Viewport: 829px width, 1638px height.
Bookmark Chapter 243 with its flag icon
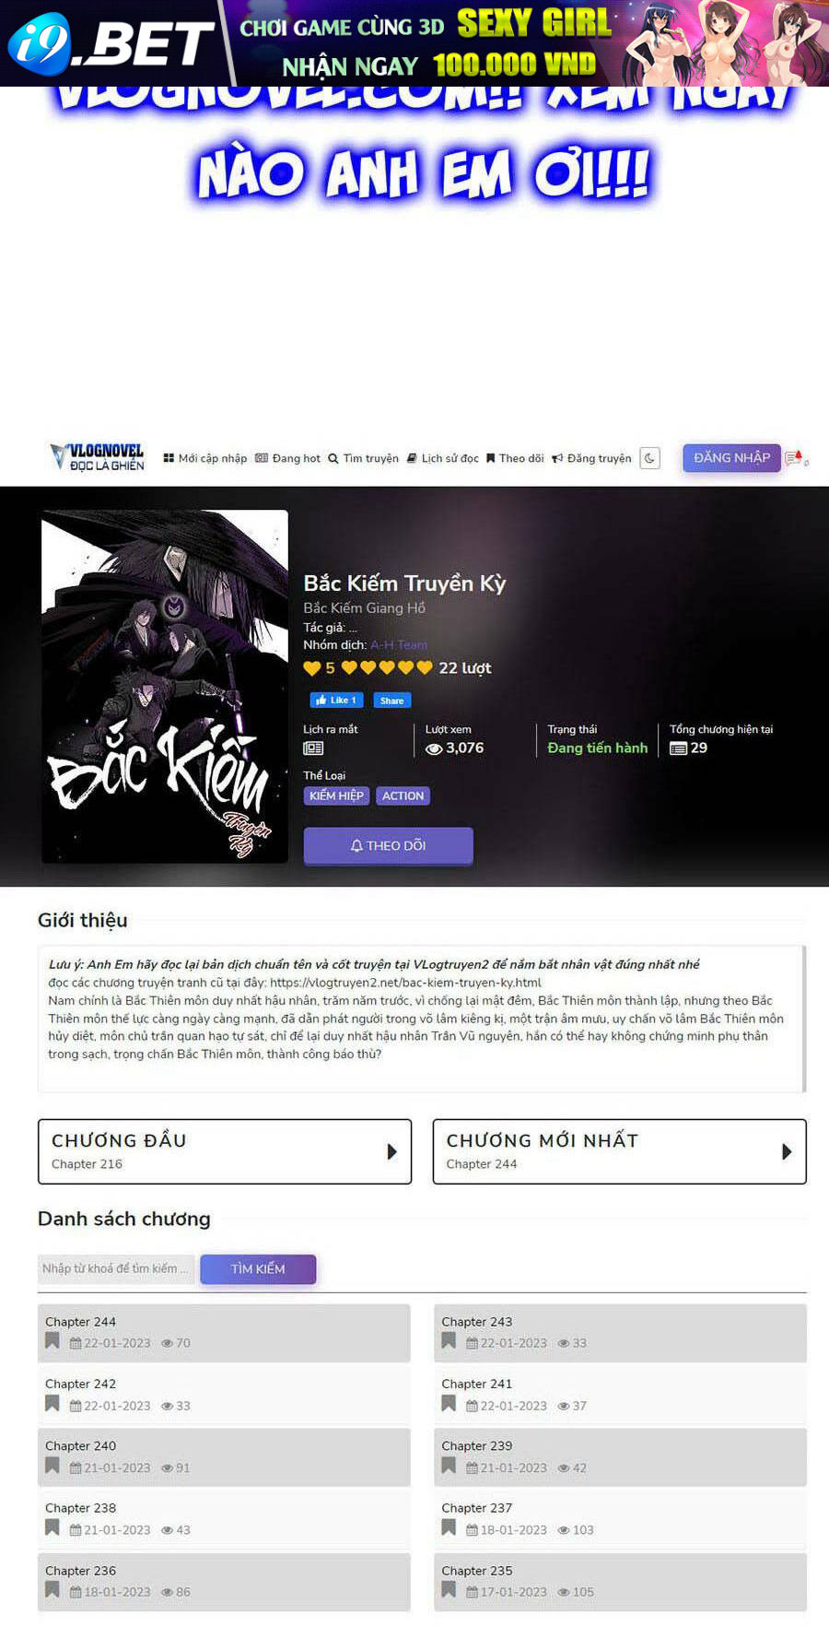click(449, 1341)
